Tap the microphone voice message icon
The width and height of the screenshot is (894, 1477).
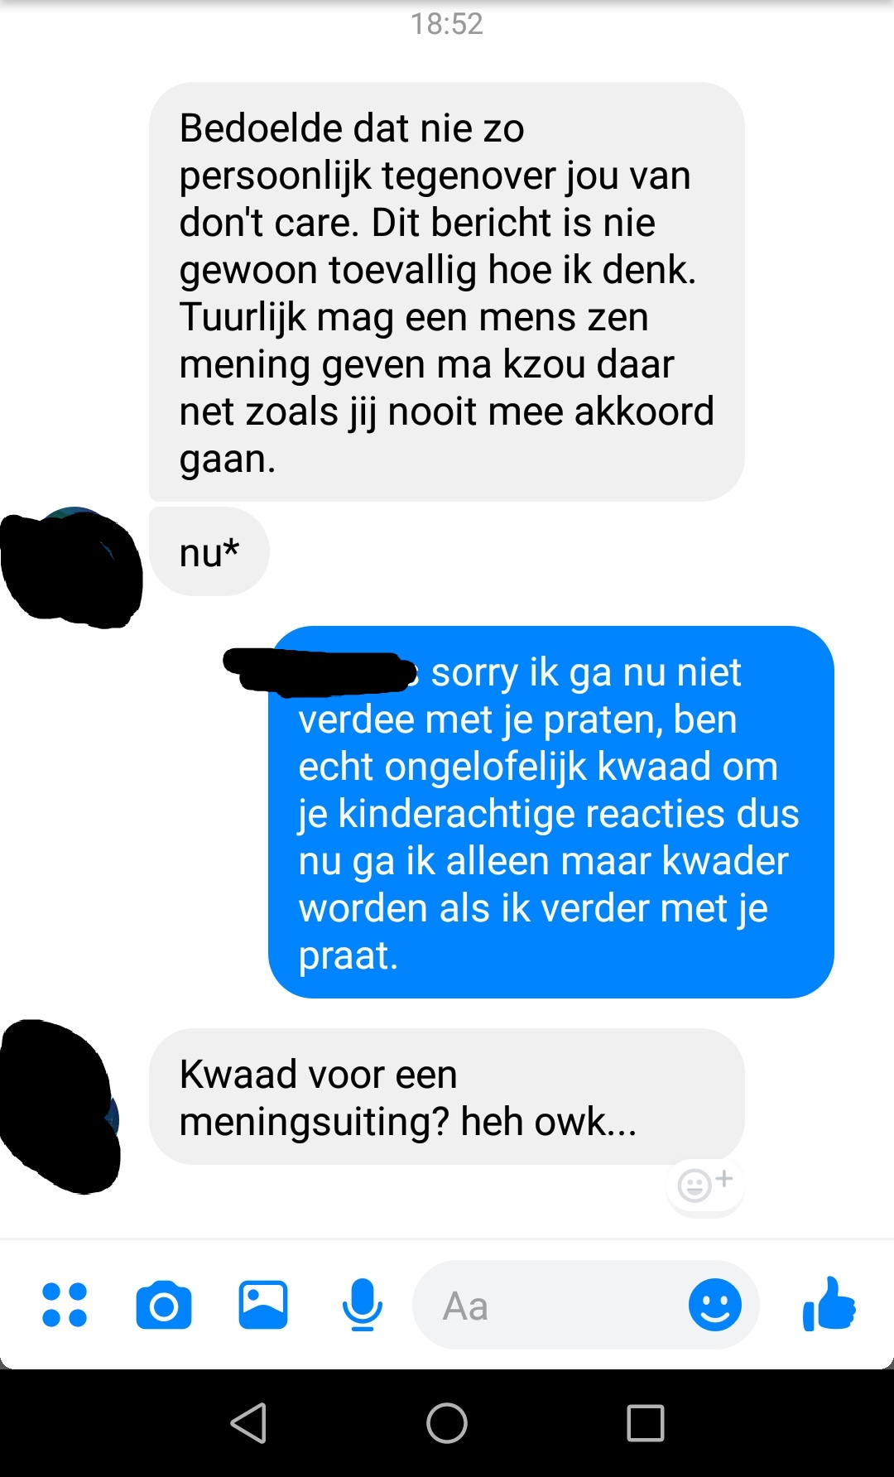pos(363,1305)
